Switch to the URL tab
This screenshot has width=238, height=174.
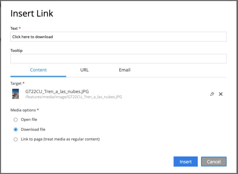(85, 70)
